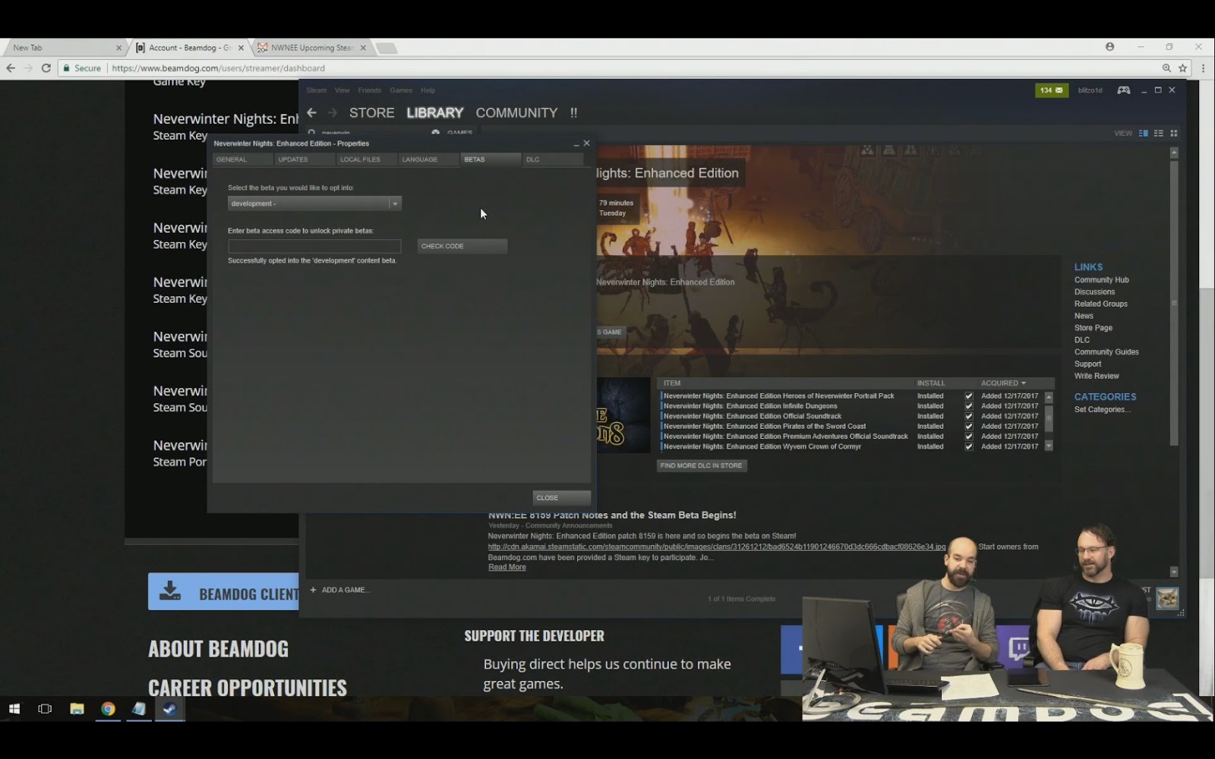Click the Steam username blitzo1d

pos(1090,90)
